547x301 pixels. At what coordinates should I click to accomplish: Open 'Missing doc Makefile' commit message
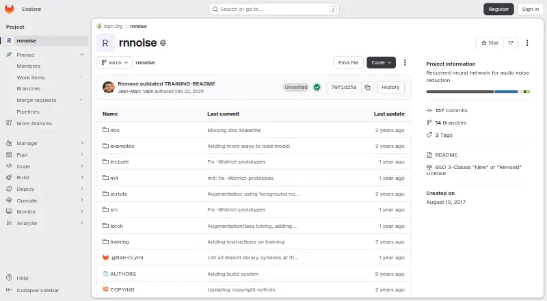point(234,130)
